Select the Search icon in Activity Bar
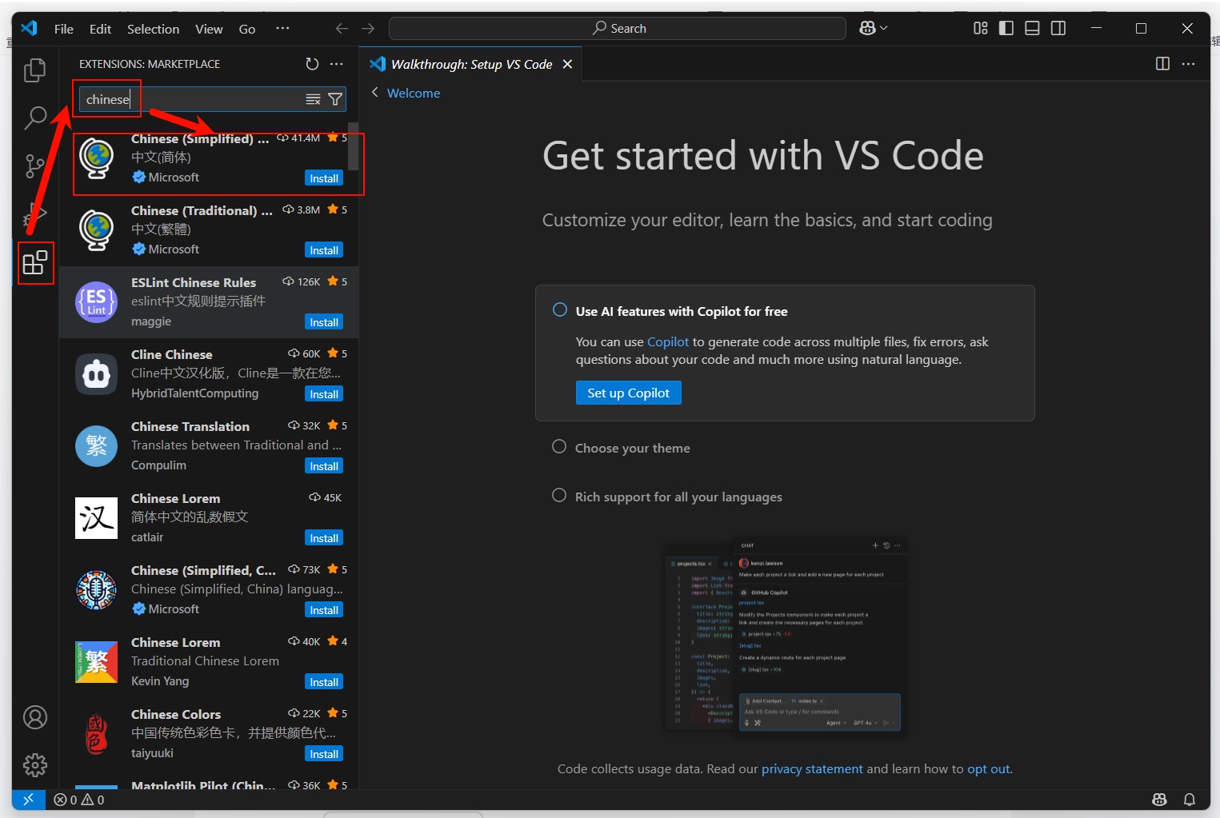 click(35, 118)
